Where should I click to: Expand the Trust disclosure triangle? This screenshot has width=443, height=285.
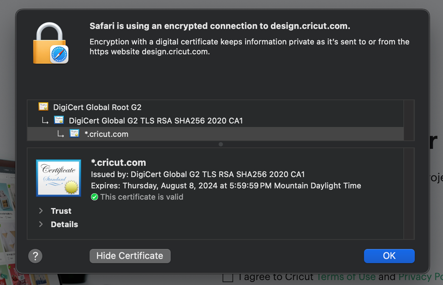coord(40,211)
